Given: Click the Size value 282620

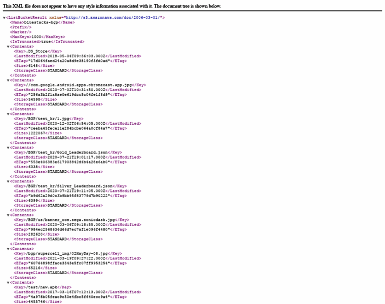Looking at the screenshot, I should point(35,234).
